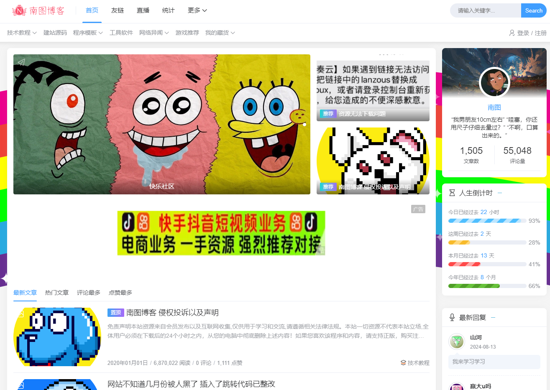The height and width of the screenshot is (390, 550).
Task: Click the 快手抖音短视频业务 advertisement banner
Action: click(x=221, y=233)
